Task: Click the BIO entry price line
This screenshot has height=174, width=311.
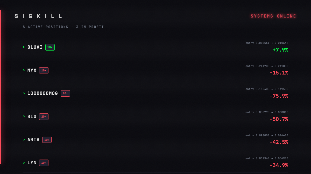Action: (267, 112)
